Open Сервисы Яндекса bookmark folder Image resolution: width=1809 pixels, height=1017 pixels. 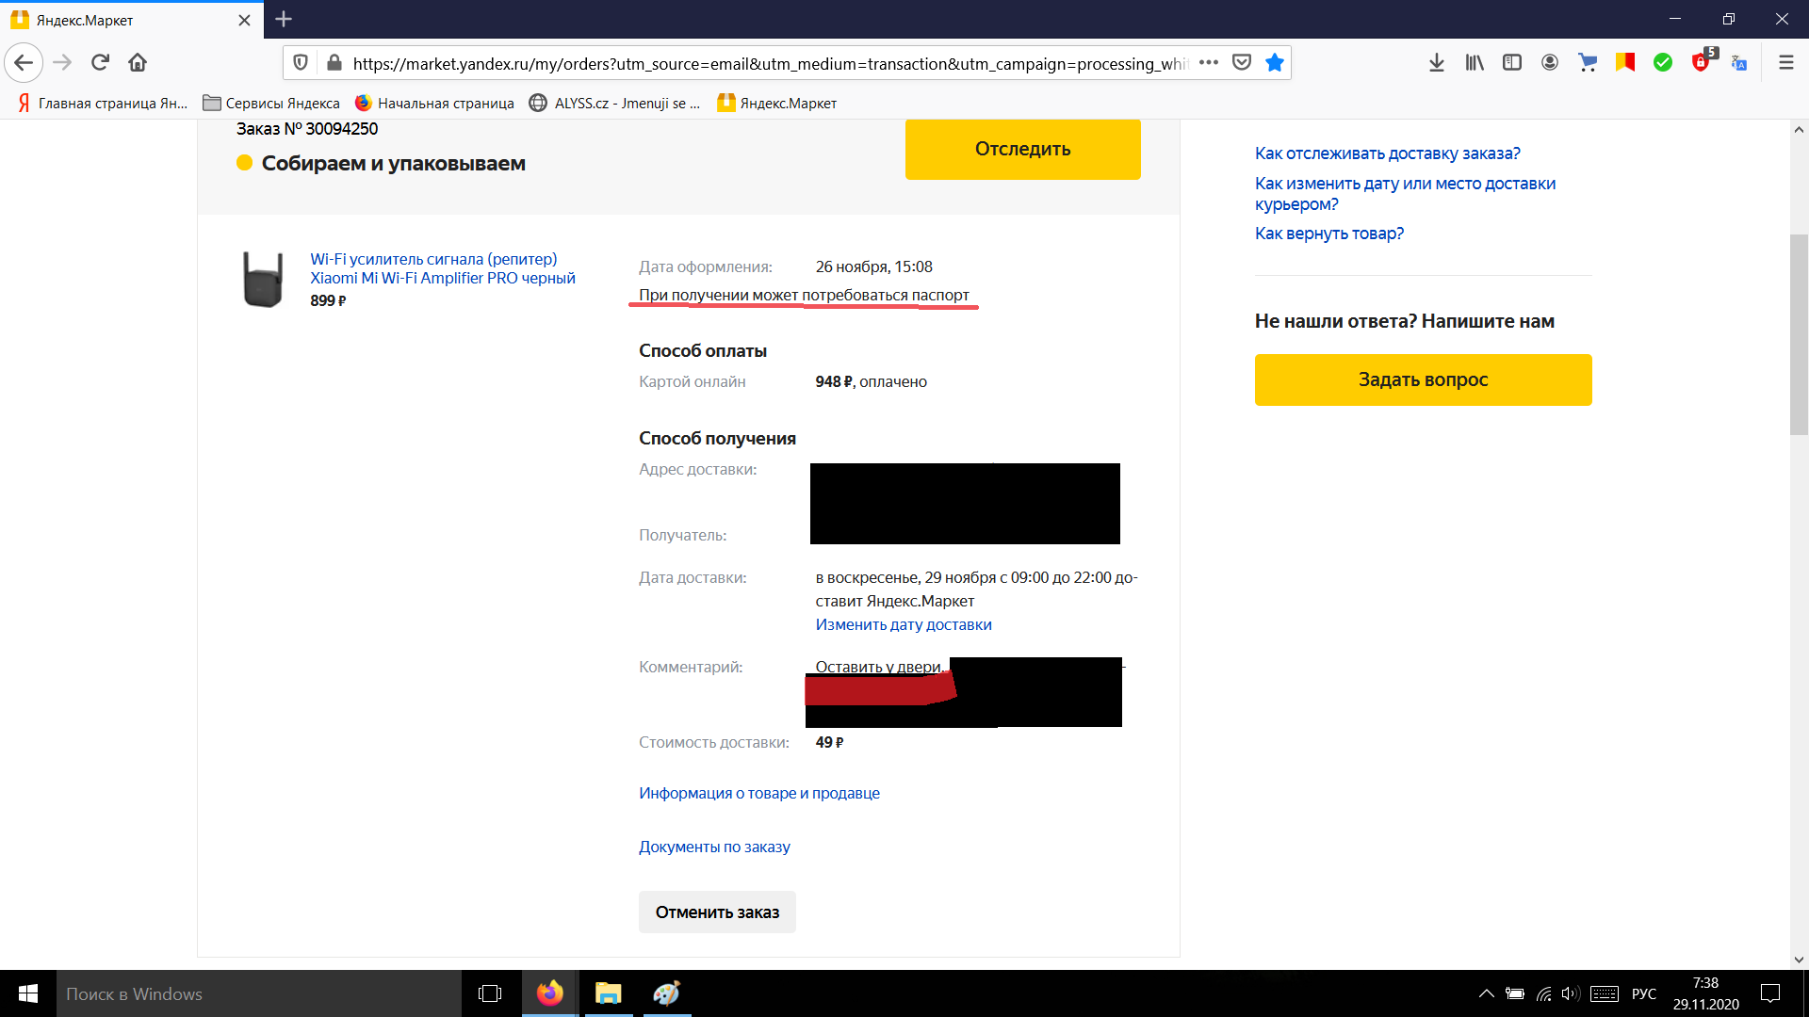pos(271,104)
